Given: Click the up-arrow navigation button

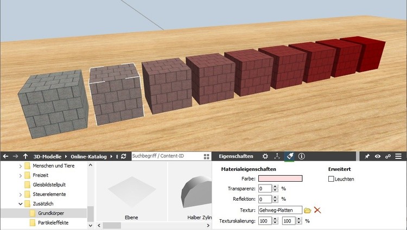Looking at the screenshot, I should coord(26,156).
